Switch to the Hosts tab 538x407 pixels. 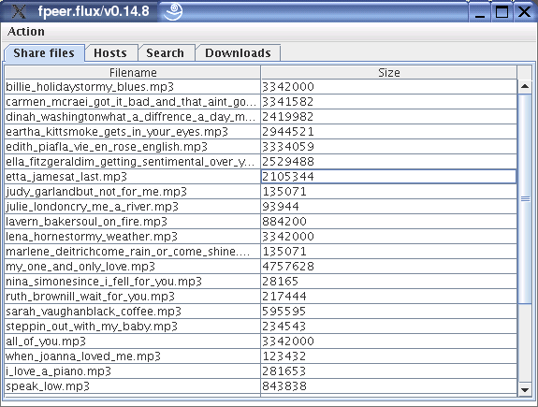click(110, 52)
